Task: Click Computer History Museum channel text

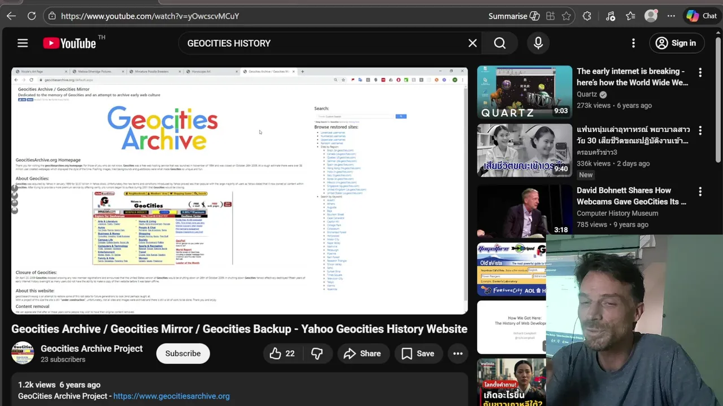Action: pyautogui.click(x=617, y=213)
